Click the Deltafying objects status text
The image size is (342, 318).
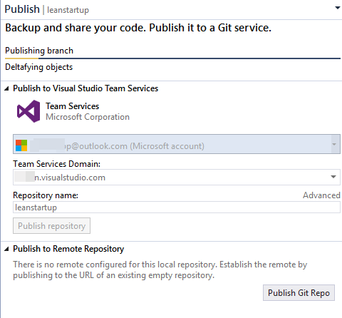[x=39, y=67]
